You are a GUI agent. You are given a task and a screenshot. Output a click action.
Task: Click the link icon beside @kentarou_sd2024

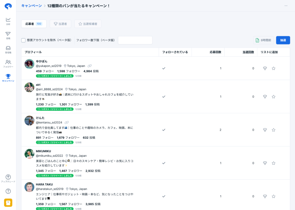click(67, 123)
